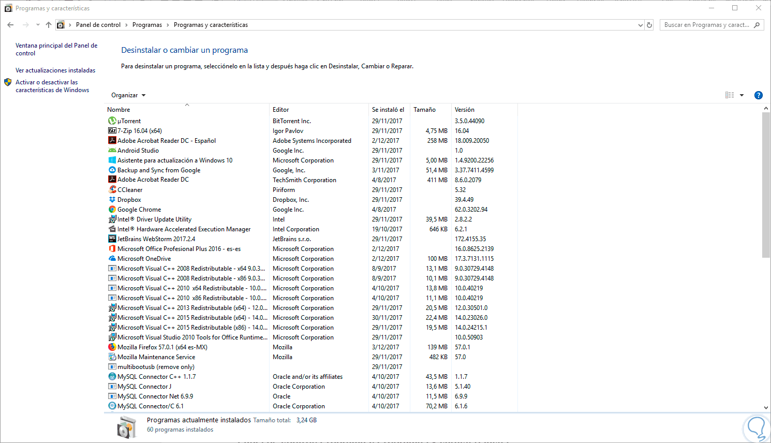Select the MySQL Connector Net 6.9.9 entry
This screenshot has width=771, height=443.
[310, 396]
